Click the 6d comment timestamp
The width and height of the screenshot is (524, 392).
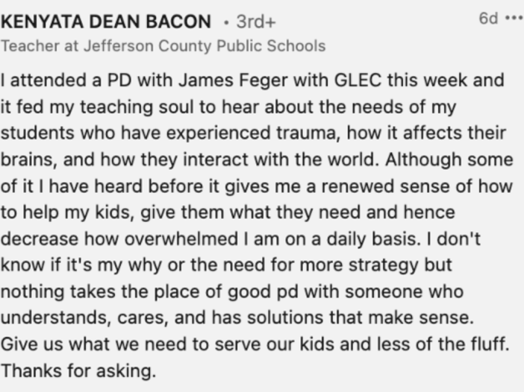pos(488,18)
